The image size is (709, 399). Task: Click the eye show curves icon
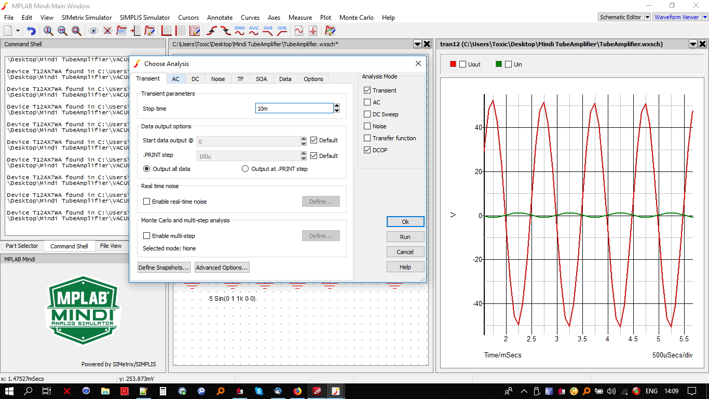[93, 31]
